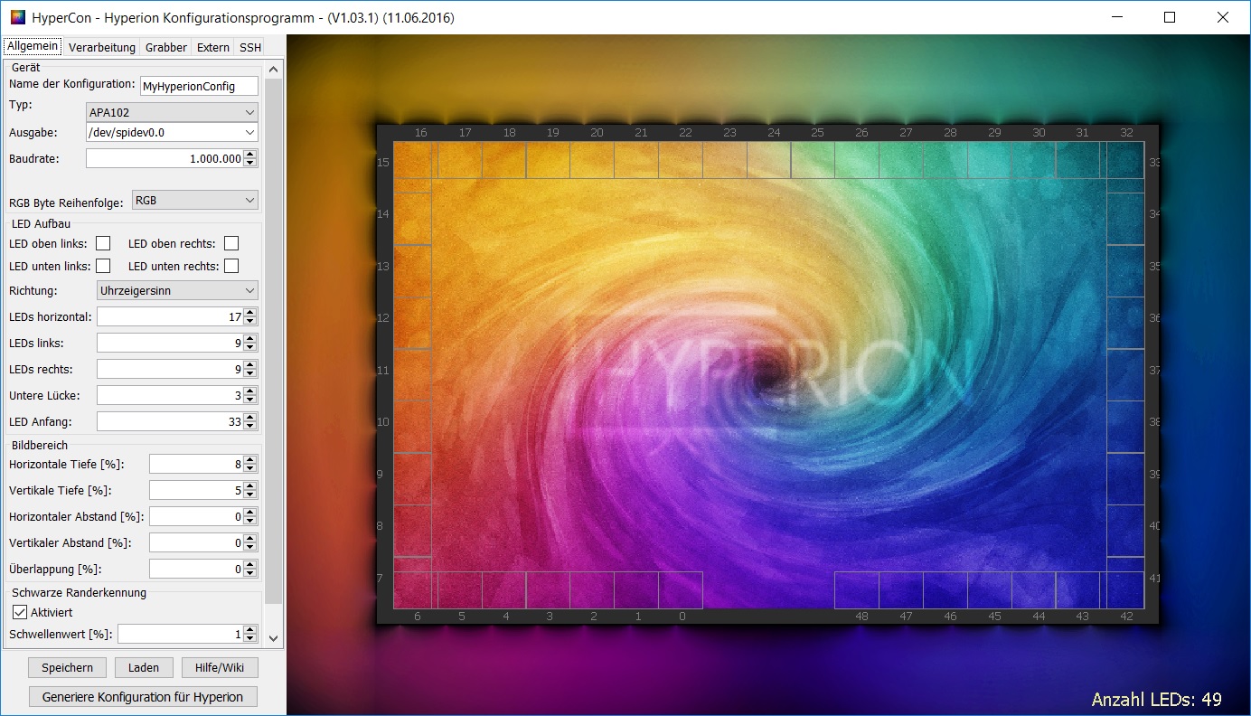1251x716 pixels.
Task: Enable the LED oben rechts checkbox
Action: pos(231,243)
